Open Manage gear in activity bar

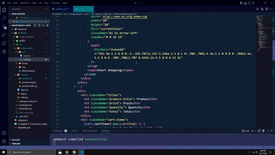pos(4,141)
